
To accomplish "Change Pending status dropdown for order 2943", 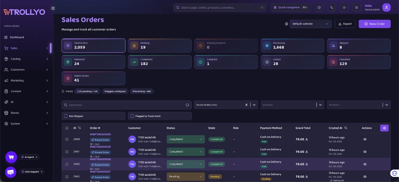I will click(x=185, y=177).
